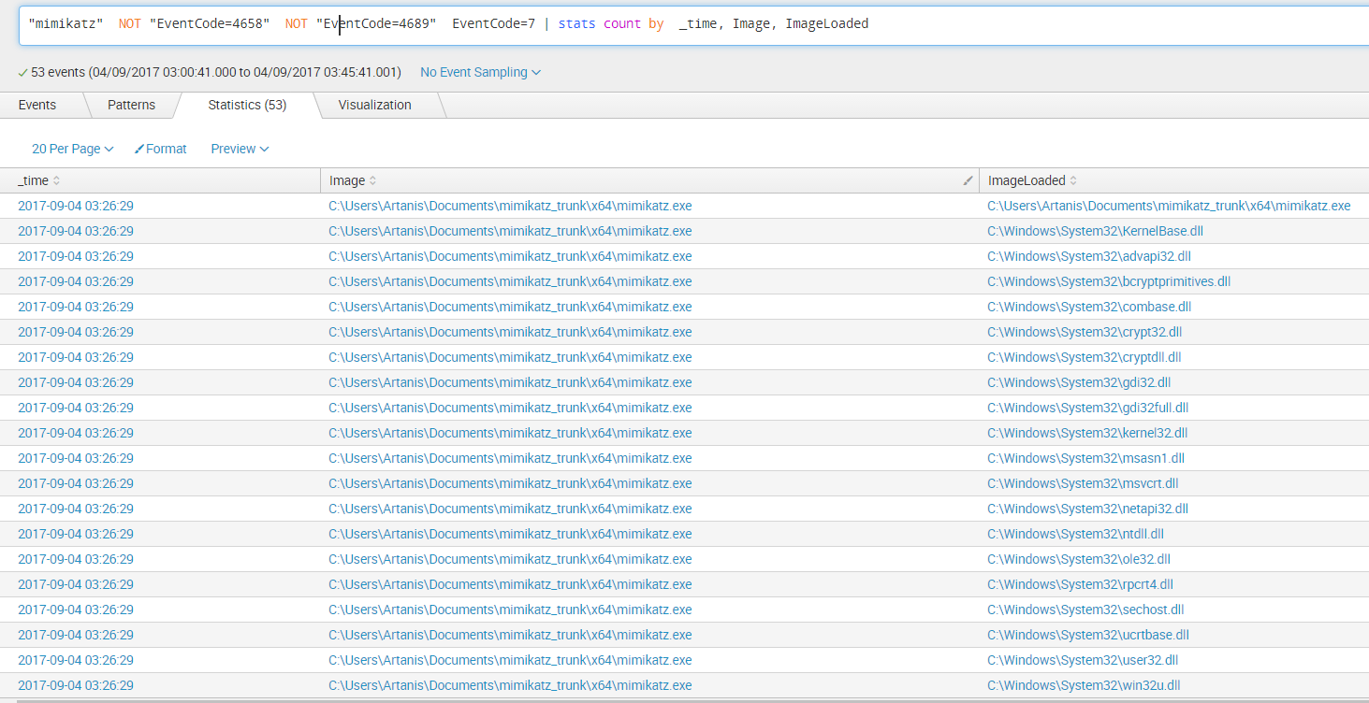Click the _time value in the ntdll.dll row
The height and width of the screenshot is (703, 1369).
(76, 534)
